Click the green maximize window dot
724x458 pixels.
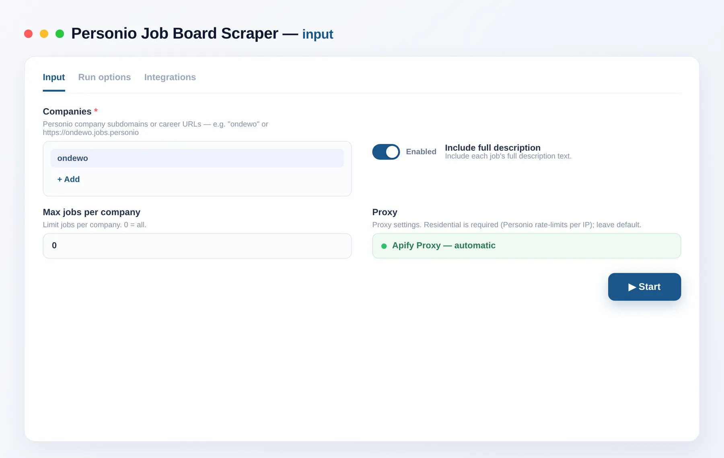pos(60,34)
